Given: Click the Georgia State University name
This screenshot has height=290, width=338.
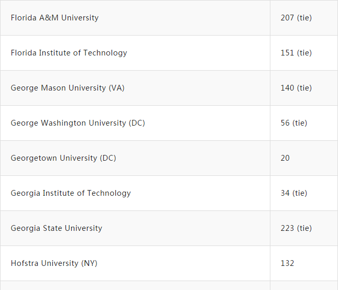Looking at the screenshot, I should tap(57, 228).
